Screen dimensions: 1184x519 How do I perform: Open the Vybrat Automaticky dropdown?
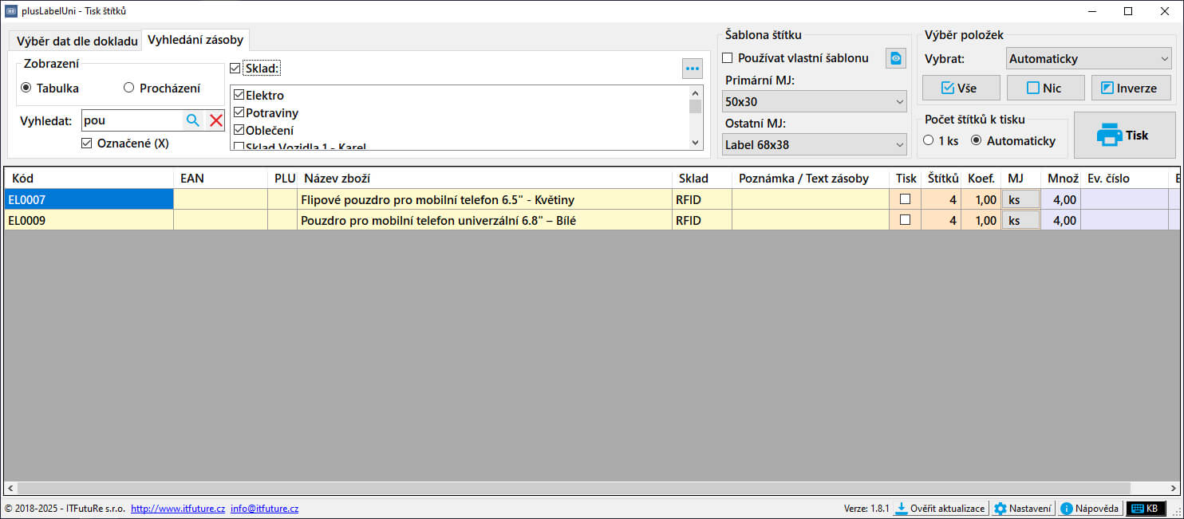click(1088, 59)
